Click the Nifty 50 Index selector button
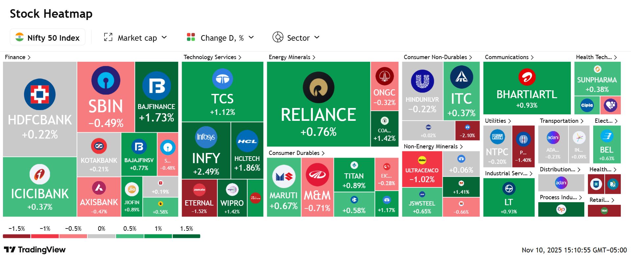This screenshot has height=260, width=631. (x=48, y=37)
